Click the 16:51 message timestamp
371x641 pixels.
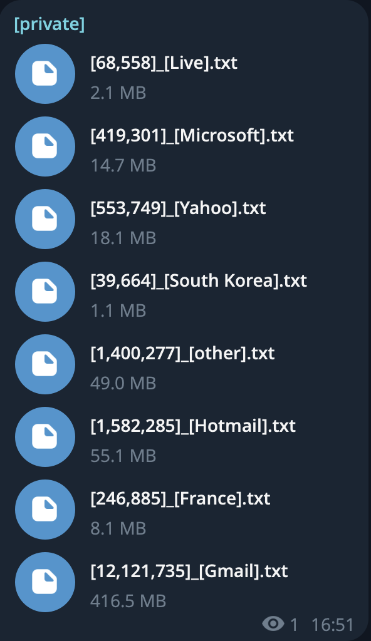click(x=333, y=625)
